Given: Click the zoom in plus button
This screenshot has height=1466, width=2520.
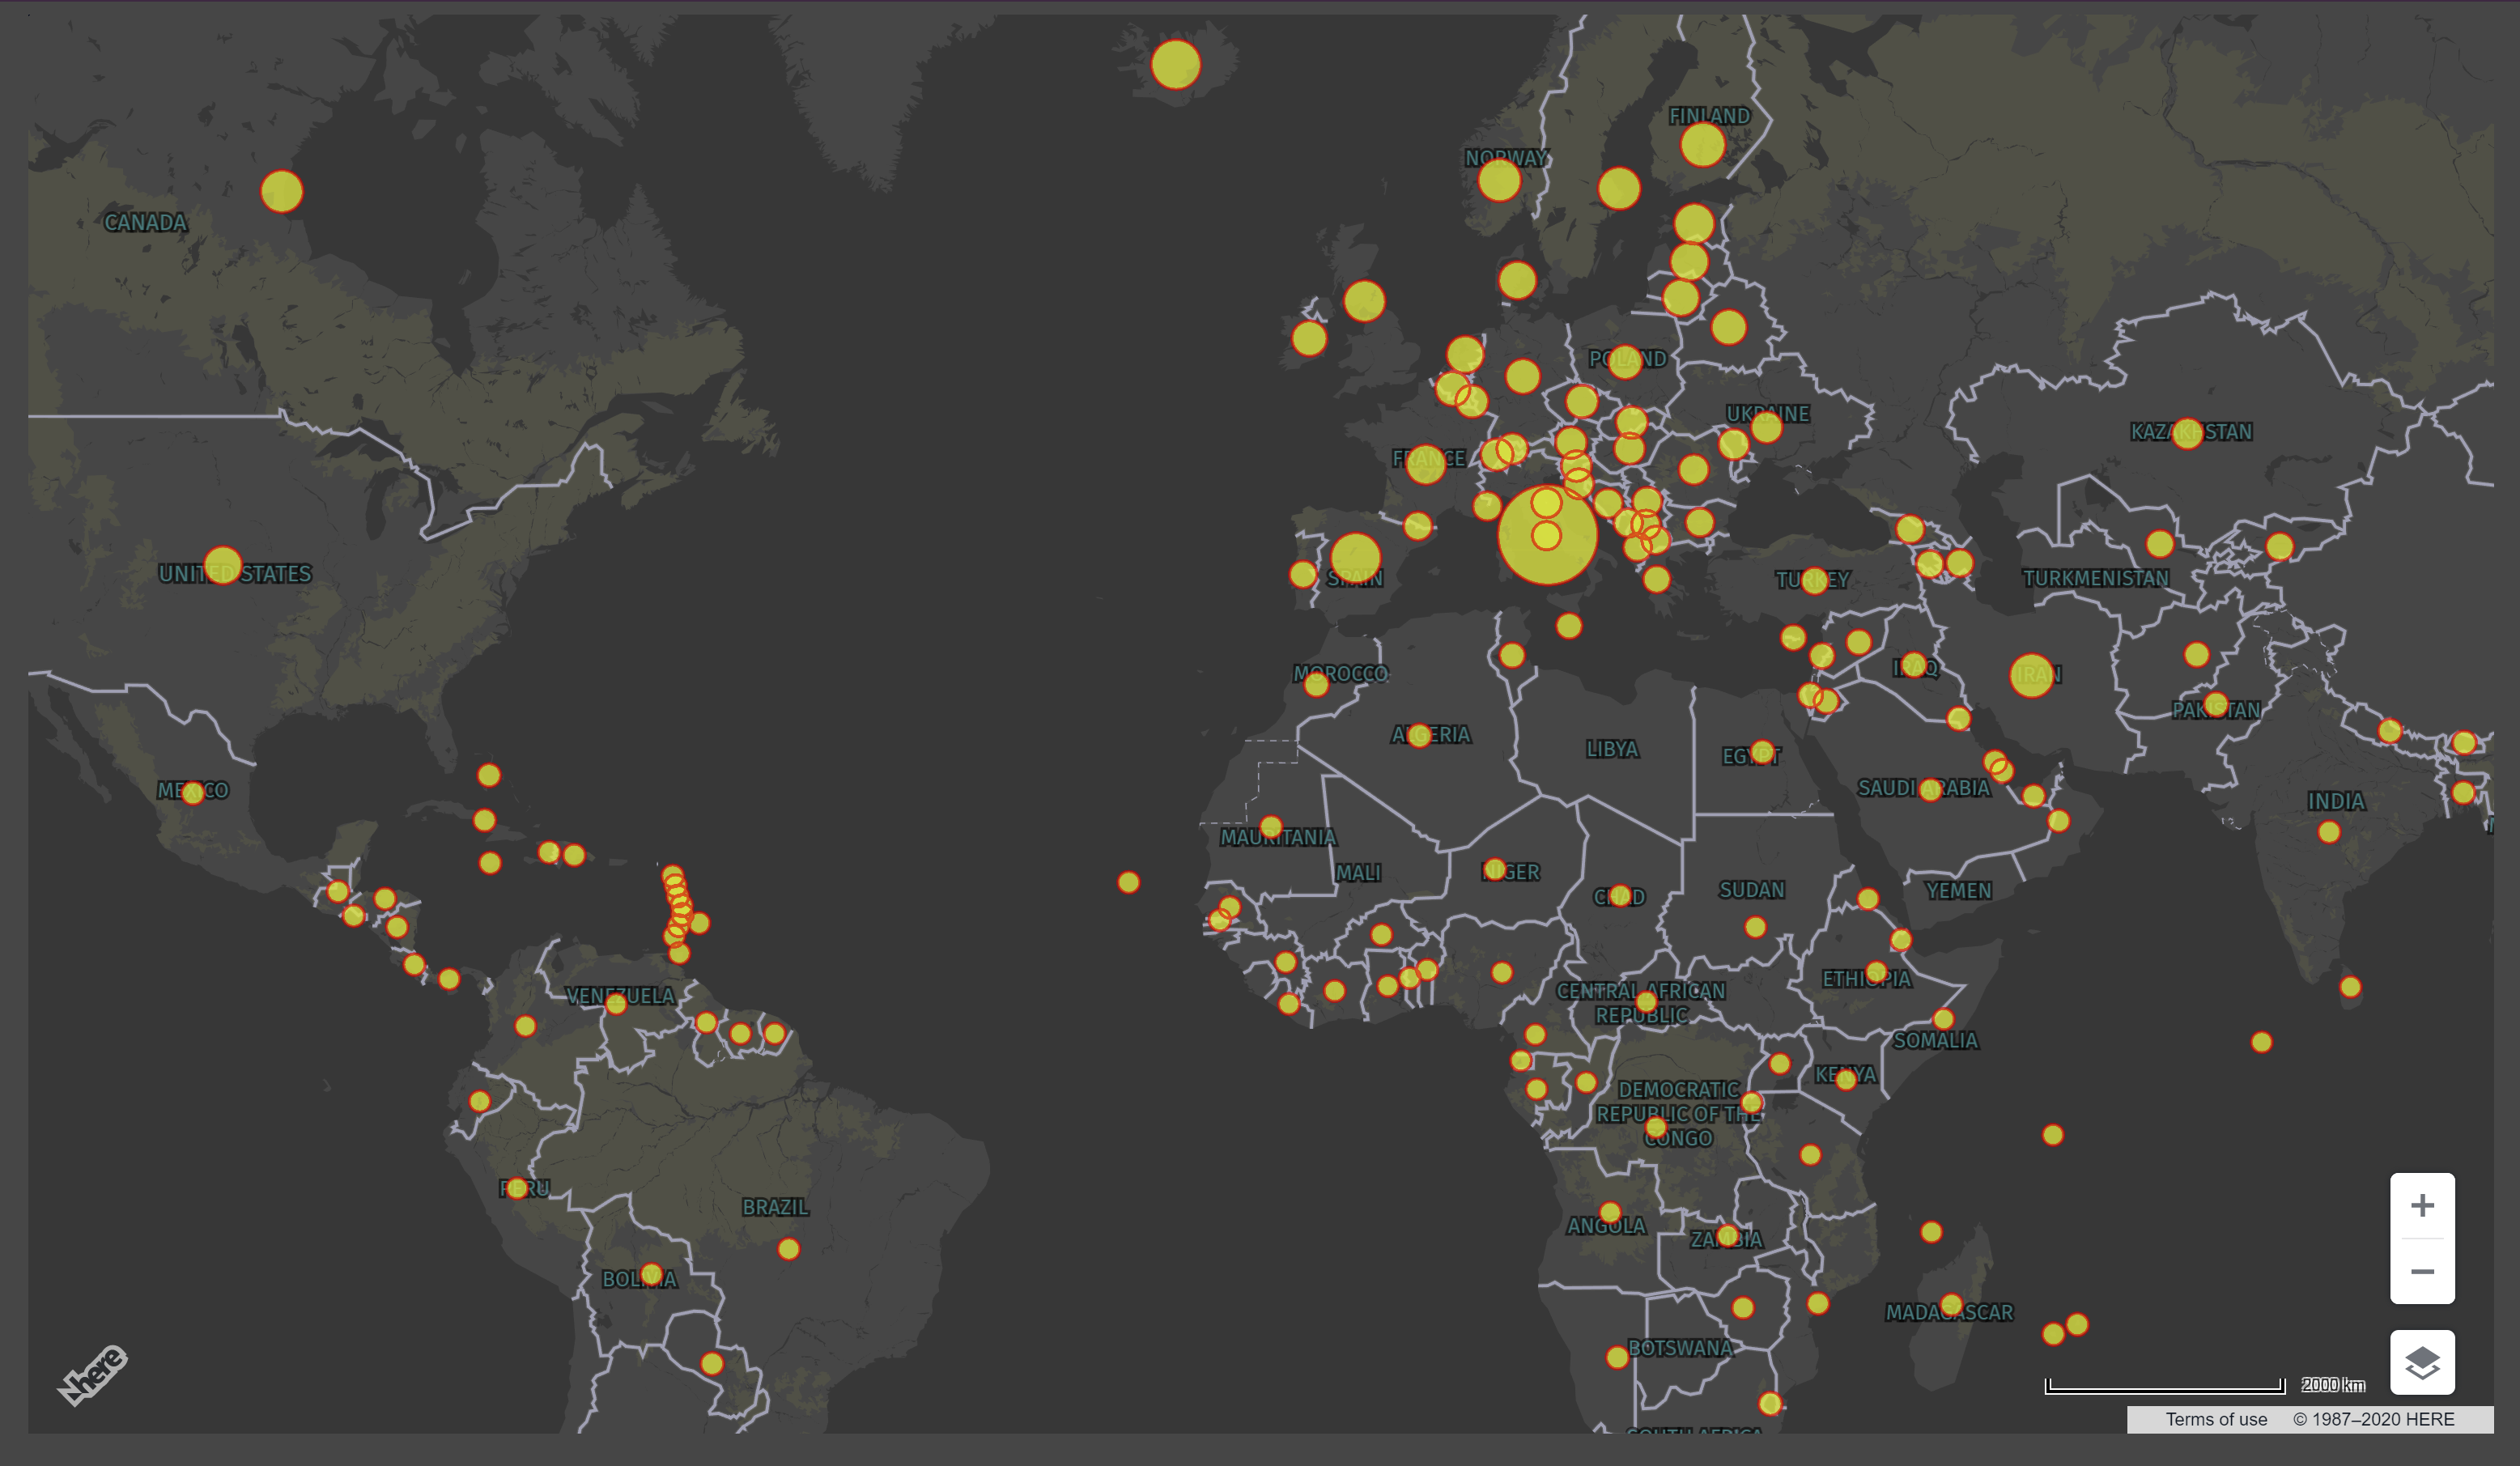Looking at the screenshot, I should [2421, 1205].
